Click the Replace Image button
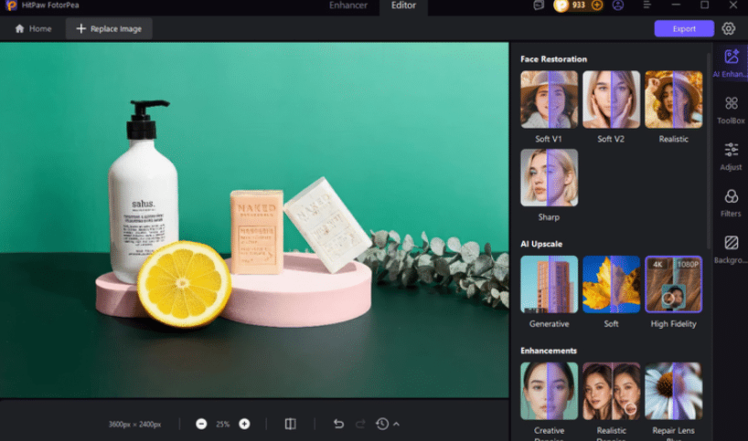The image size is (748, 441). (x=109, y=28)
